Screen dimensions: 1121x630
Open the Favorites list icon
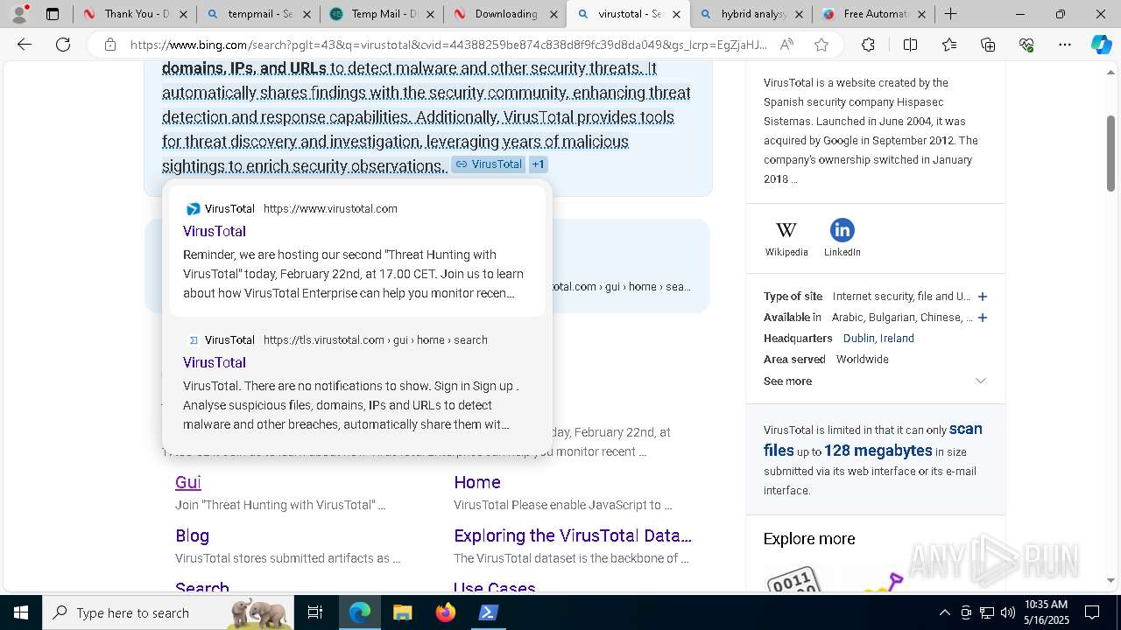point(949,45)
